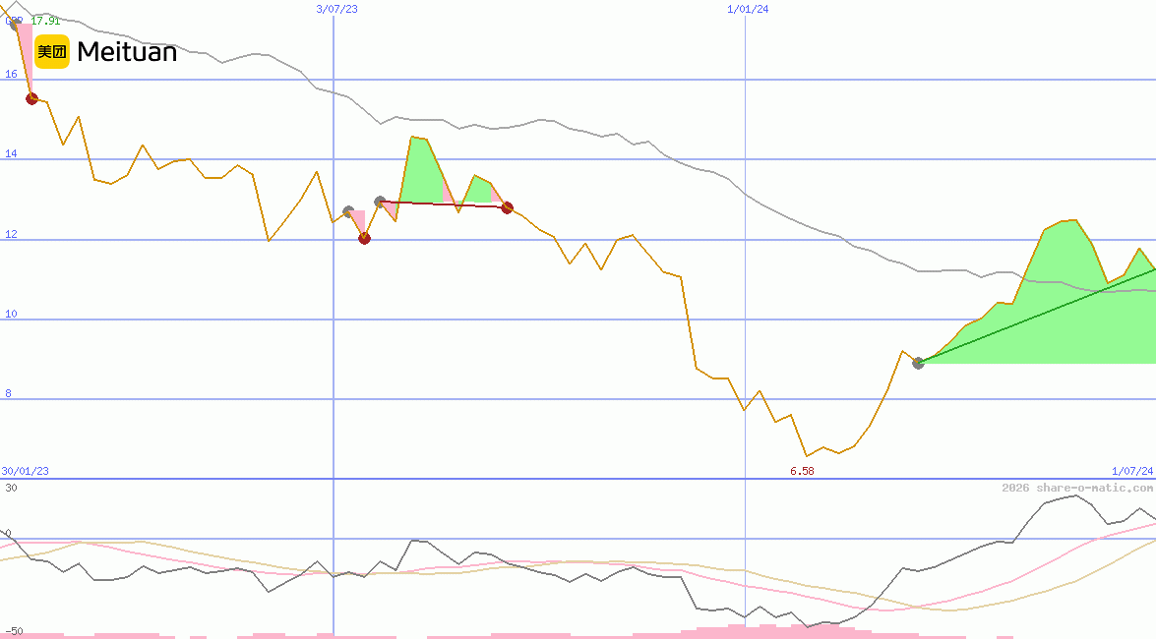Click the Meituan company name text
The width and height of the screenshot is (1156, 639).
(127, 52)
